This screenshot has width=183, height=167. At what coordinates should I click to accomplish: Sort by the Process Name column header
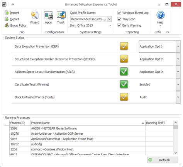(x=88, y=123)
